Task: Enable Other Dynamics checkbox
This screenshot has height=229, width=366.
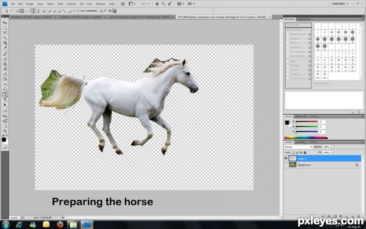Action: coord(287,56)
